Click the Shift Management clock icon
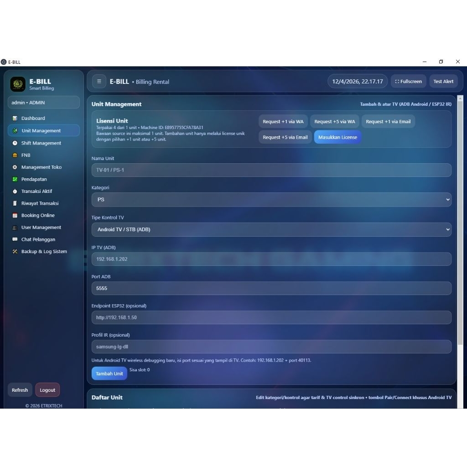 (x=15, y=143)
